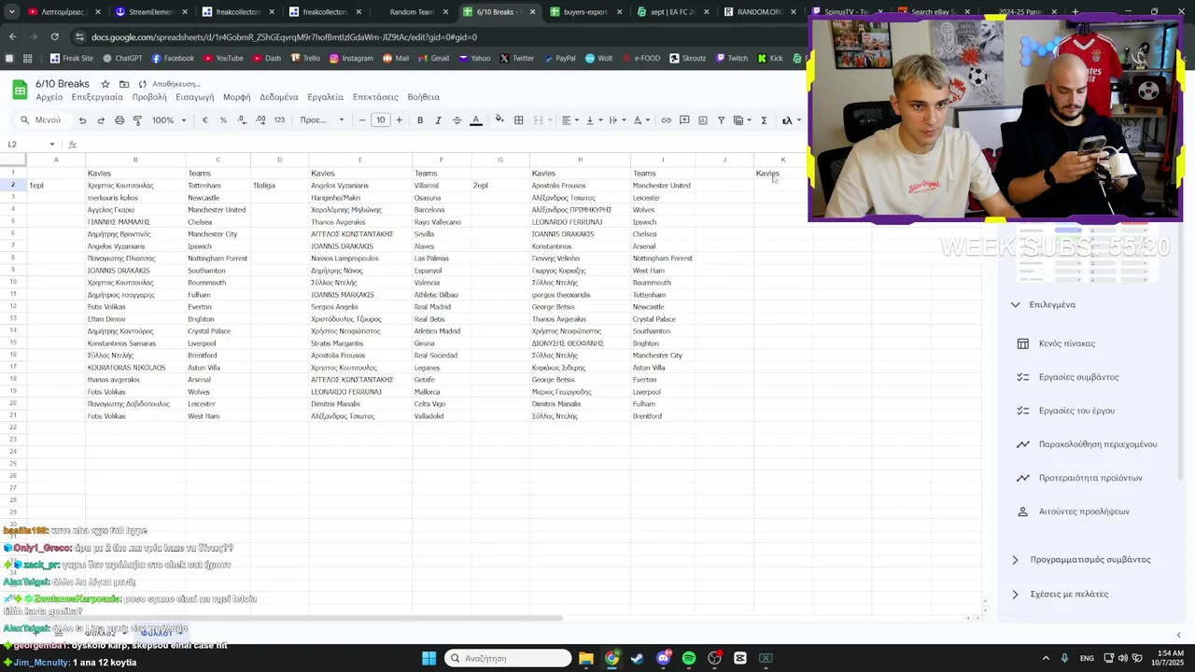Open the font family dropdown
This screenshot has width=1195, height=672.
(322, 120)
